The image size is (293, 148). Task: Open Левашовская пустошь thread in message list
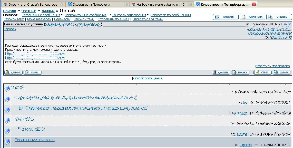point(34,140)
